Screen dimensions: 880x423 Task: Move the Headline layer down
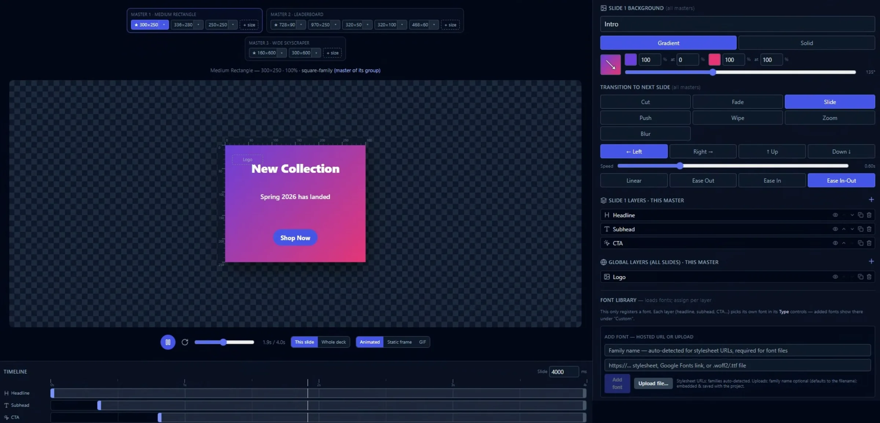852,215
